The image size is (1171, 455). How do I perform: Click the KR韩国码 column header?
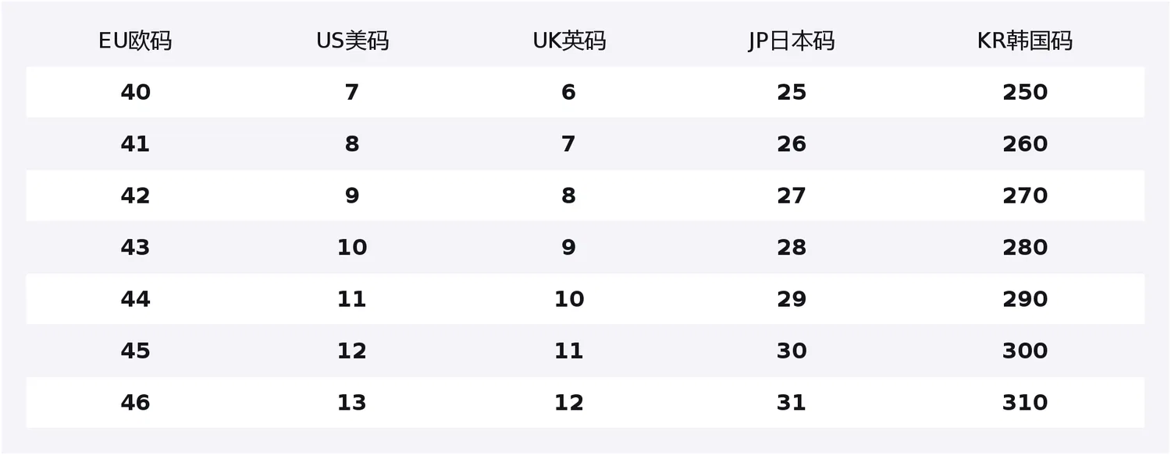pos(1025,41)
